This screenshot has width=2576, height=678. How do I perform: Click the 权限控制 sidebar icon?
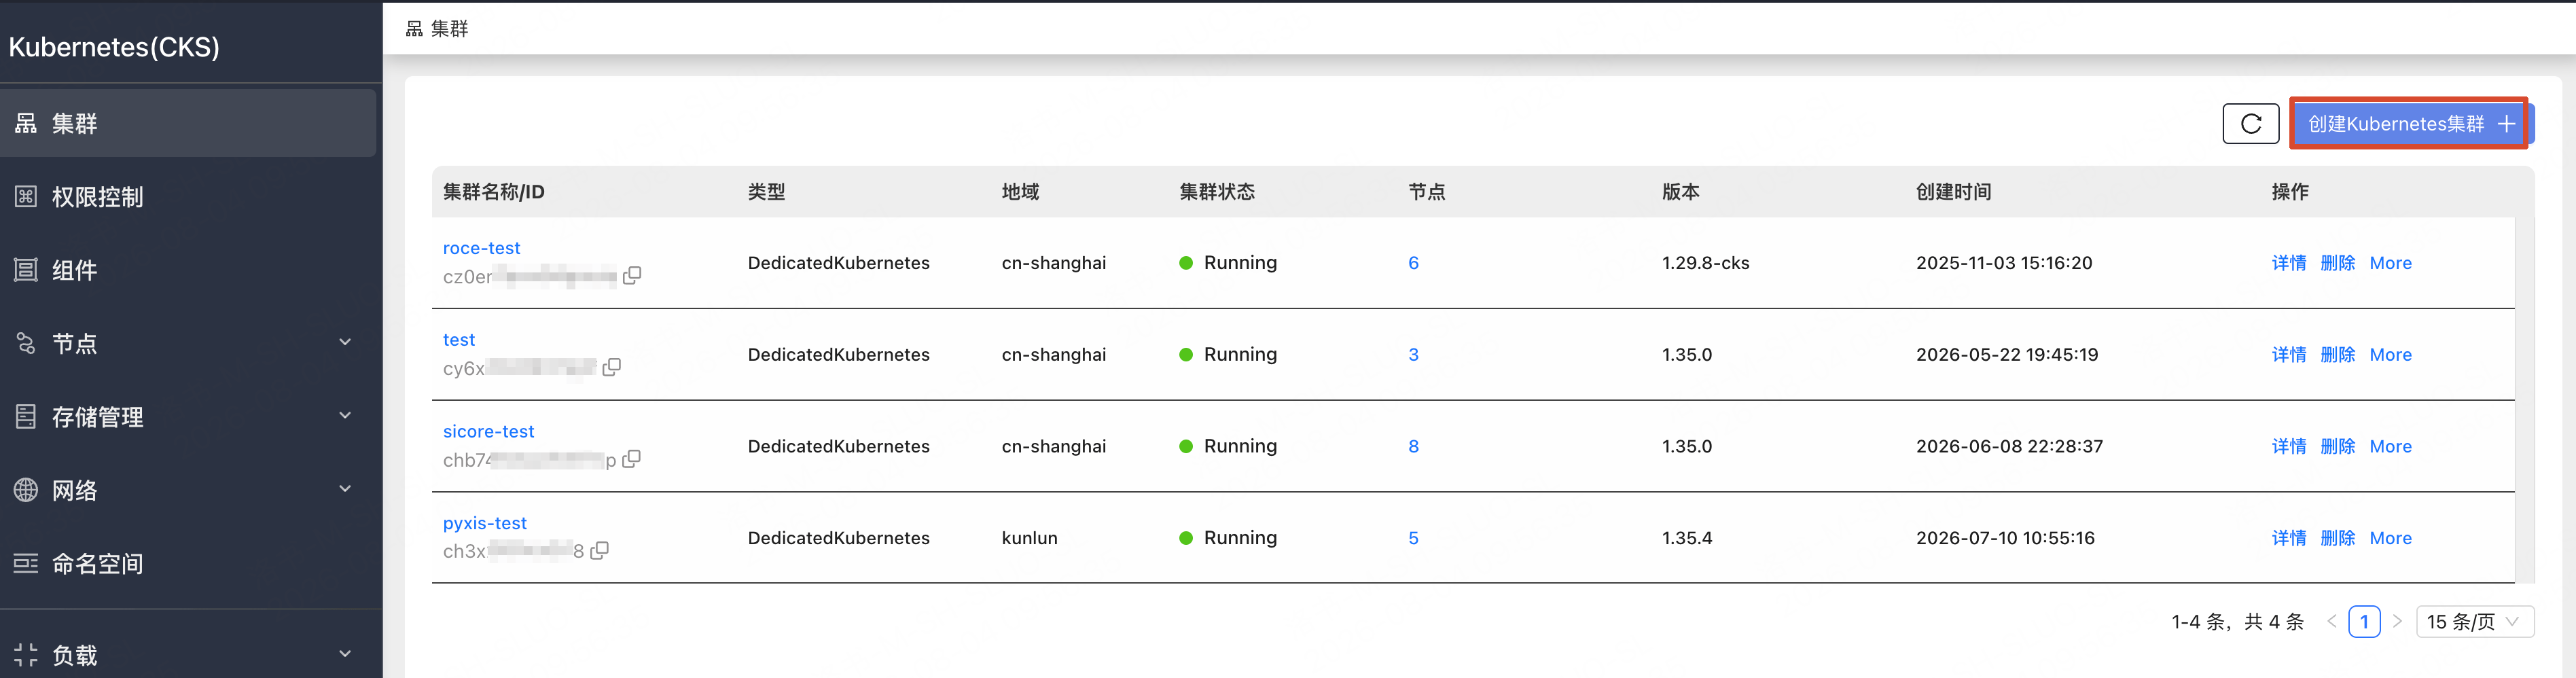click(x=26, y=196)
